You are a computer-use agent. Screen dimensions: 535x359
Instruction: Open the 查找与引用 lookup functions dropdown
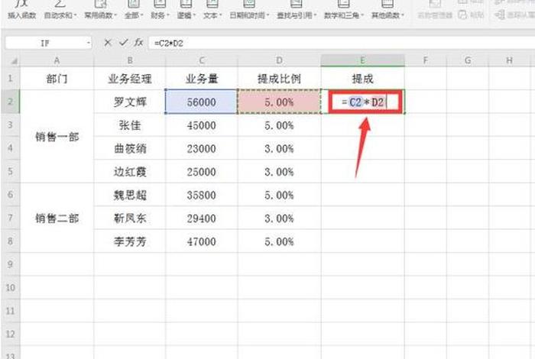[x=297, y=10]
